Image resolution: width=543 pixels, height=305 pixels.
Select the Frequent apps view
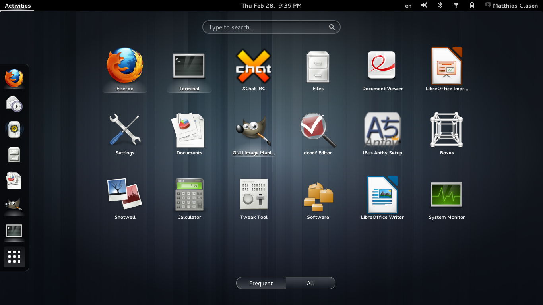pyautogui.click(x=261, y=283)
